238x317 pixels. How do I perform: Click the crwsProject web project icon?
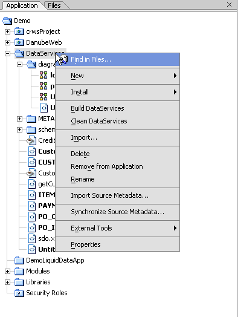tap(19, 31)
